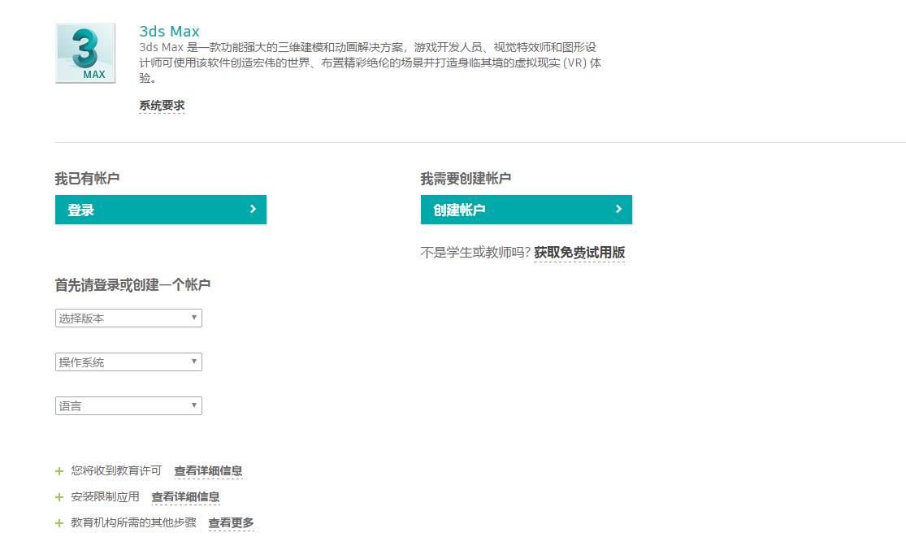Open the 操作系统 dropdown
This screenshot has width=906, height=550.
tap(129, 362)
